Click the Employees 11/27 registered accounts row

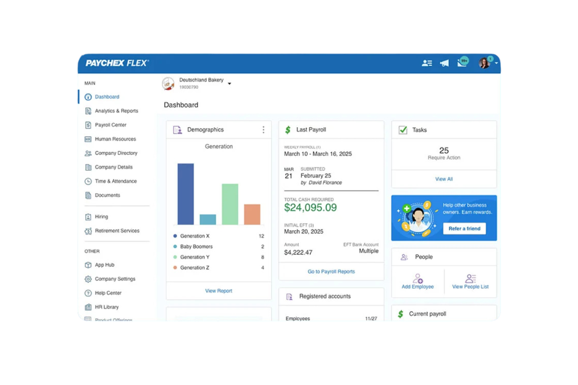coord(331,318)
